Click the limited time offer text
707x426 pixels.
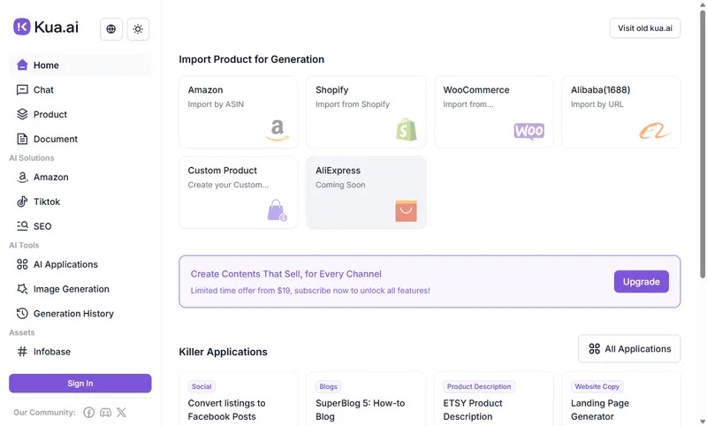point(310,291)
